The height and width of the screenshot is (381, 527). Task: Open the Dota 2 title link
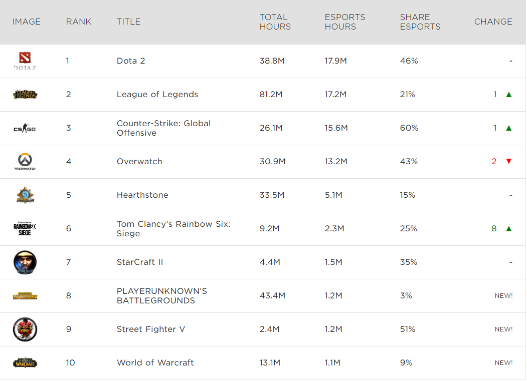(x=131, y=61)
